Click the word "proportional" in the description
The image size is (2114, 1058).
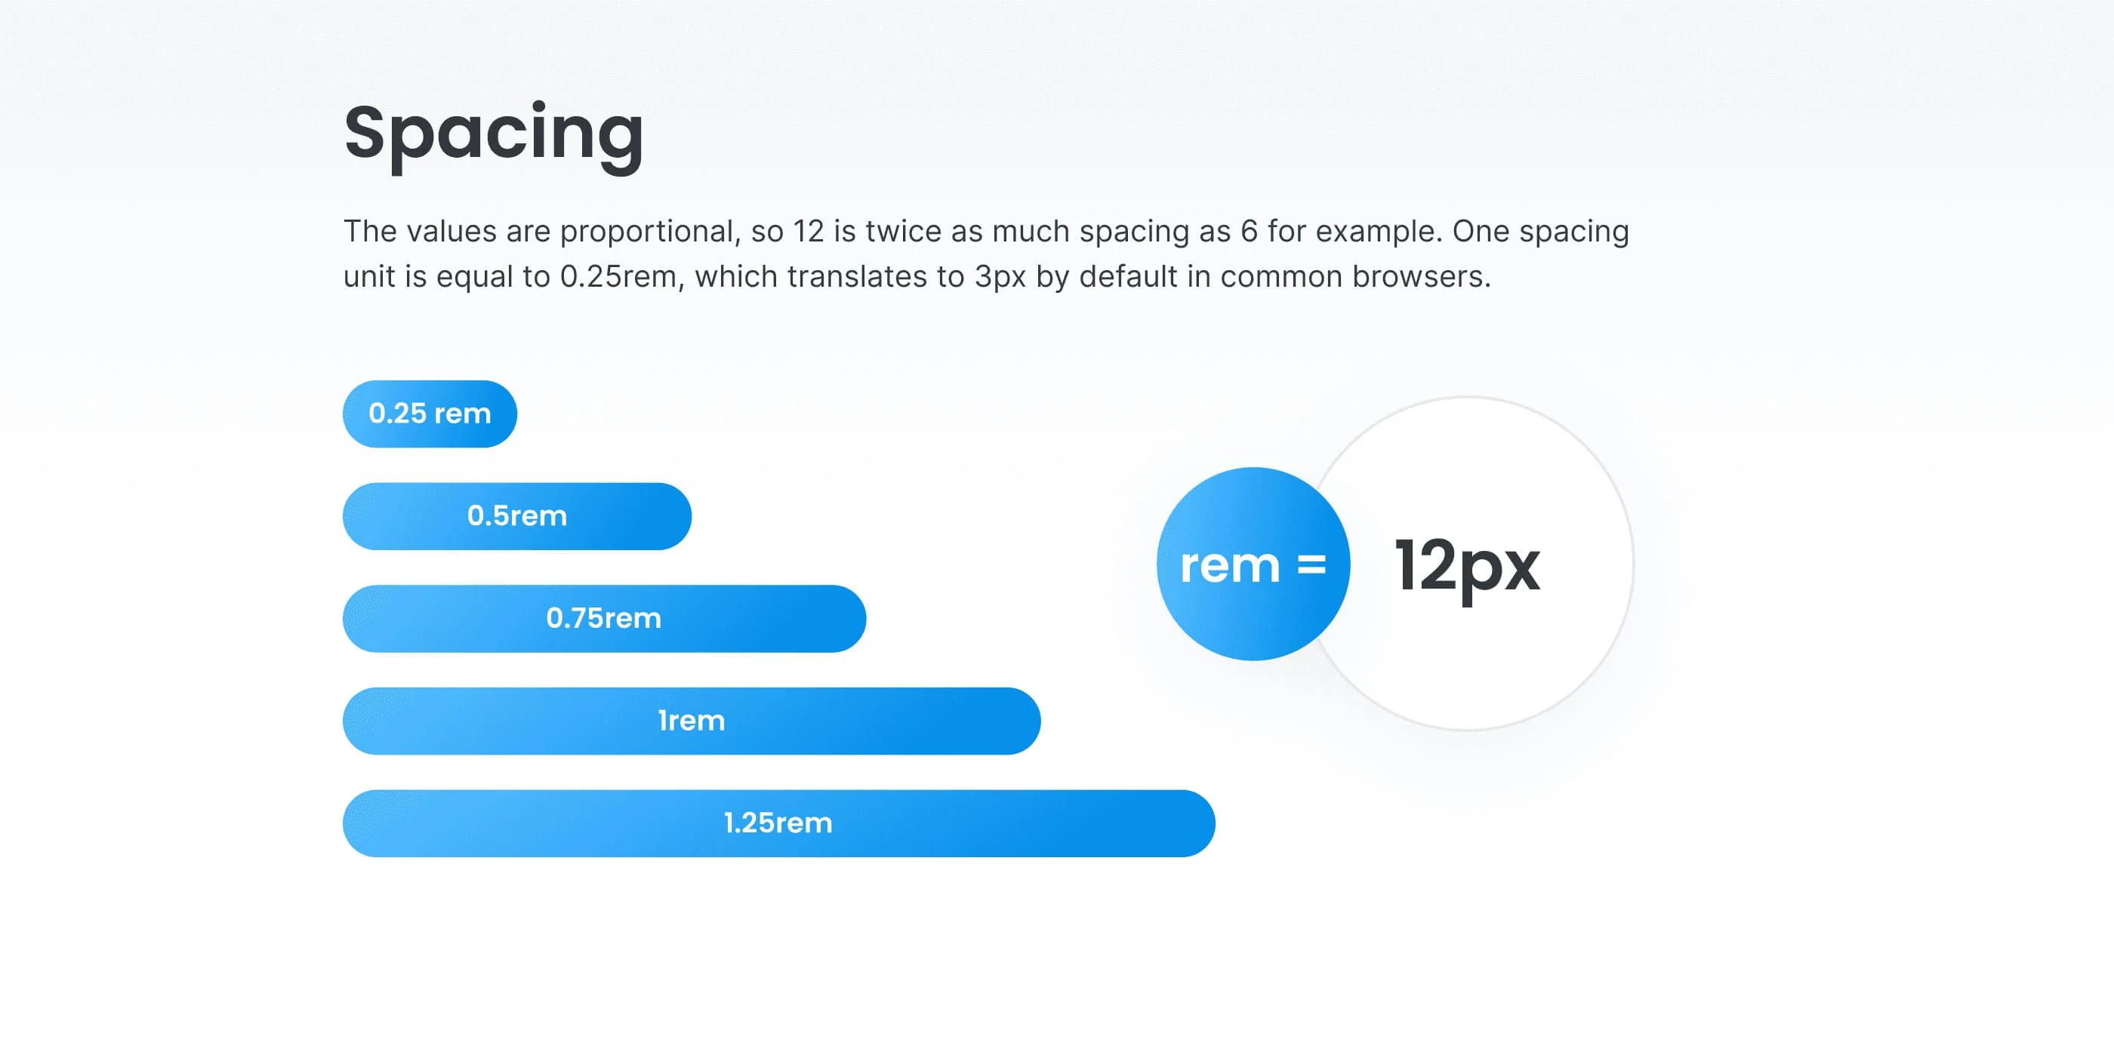[x=650, y=231]
